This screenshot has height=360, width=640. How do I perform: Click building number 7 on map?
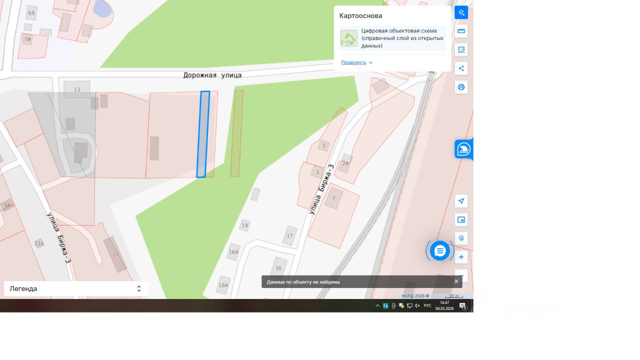(333, 198)
